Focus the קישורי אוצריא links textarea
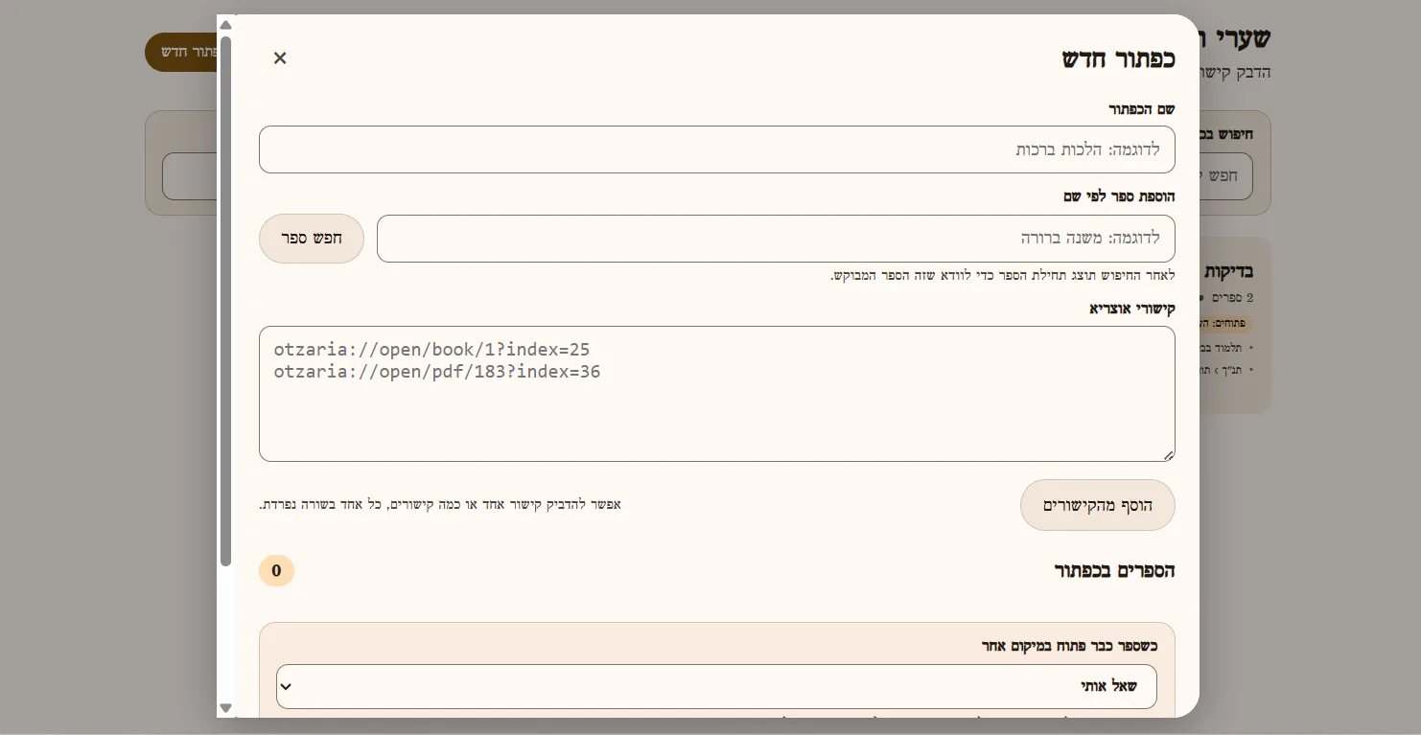 [716, 394]
